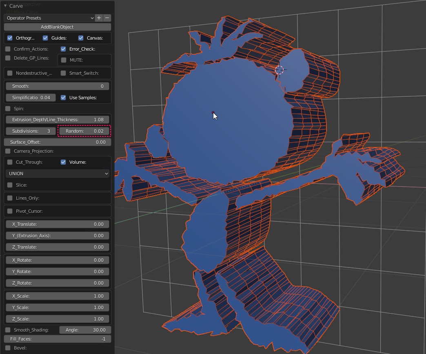
Task: Click the 3D cursor in the viewport
Action: (x=280, y=70)
